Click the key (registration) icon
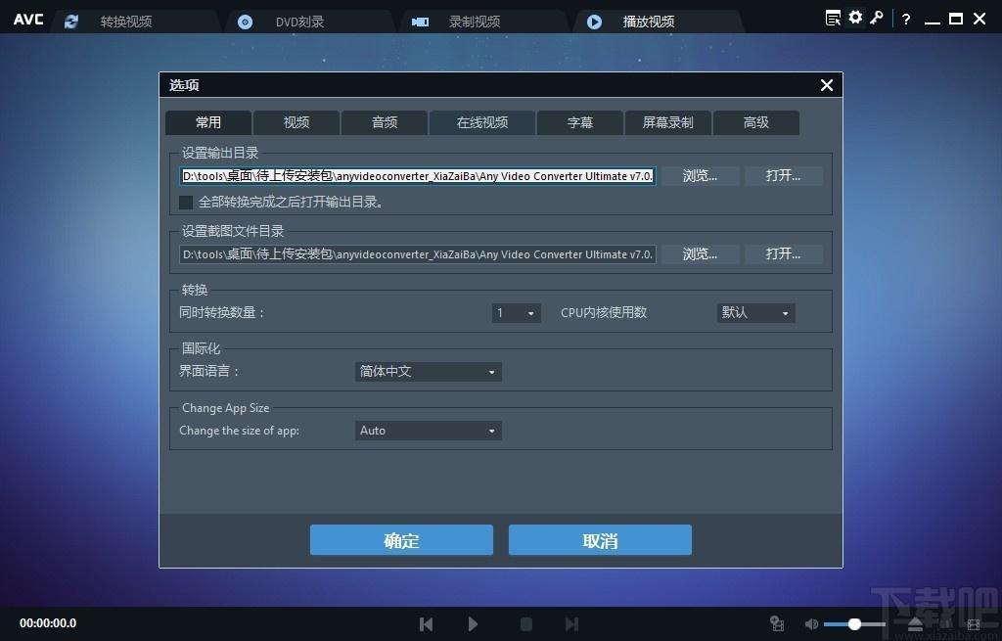 (x=876, y=18)
